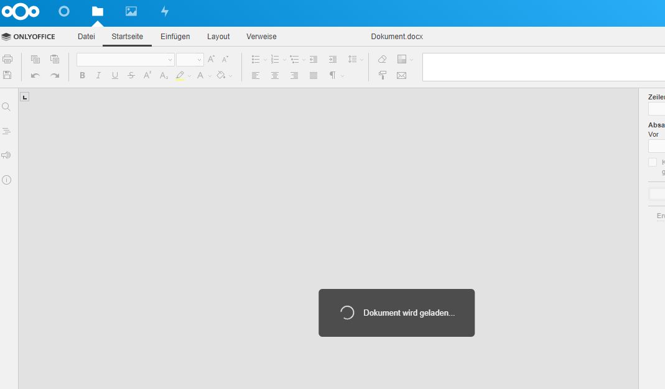This screenshot has height=389, width=665.
Task: Pick the yellow text highlight color
Action: coord(180,75)
